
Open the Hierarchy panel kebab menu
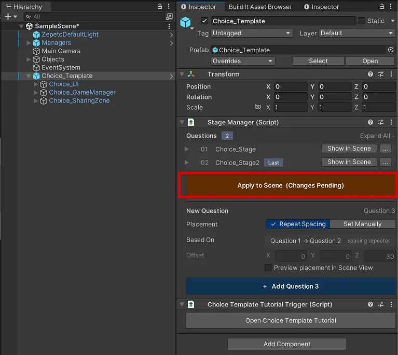tap(169, 6)
